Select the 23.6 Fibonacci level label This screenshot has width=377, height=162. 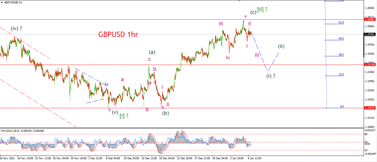click(341, 74)
